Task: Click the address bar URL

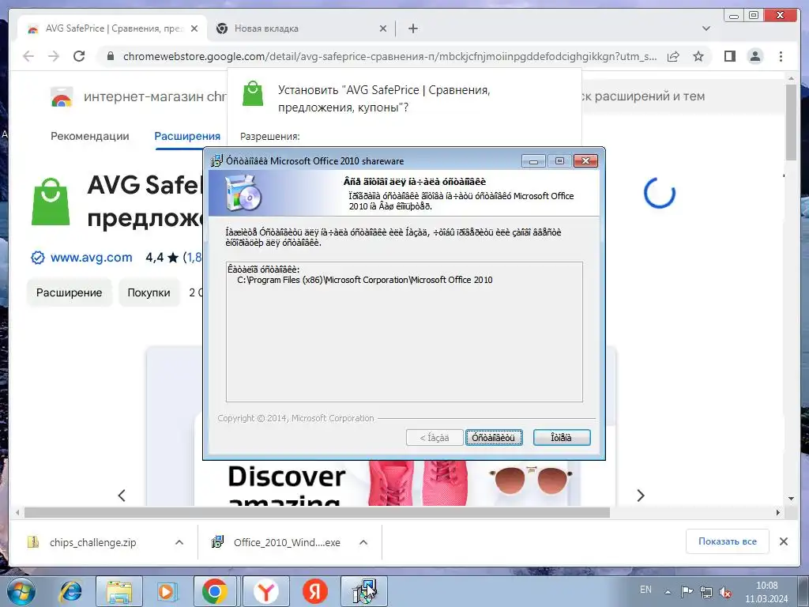Action: 389,56
